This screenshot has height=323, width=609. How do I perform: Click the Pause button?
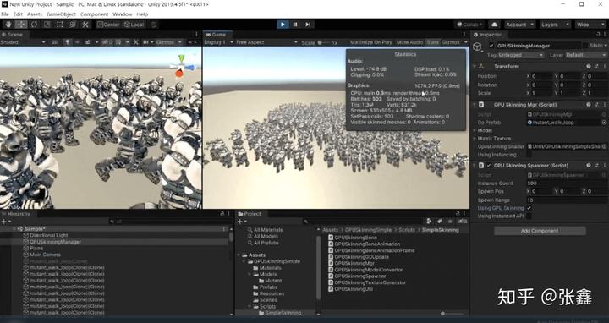click(295, 25)
